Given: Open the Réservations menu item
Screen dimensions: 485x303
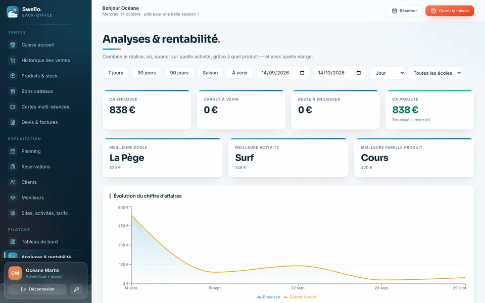Looking at the screenshot, I should pos(46,167).
